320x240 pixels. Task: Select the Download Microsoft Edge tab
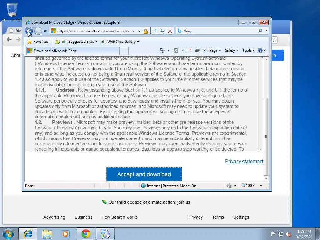coord(72,51)
